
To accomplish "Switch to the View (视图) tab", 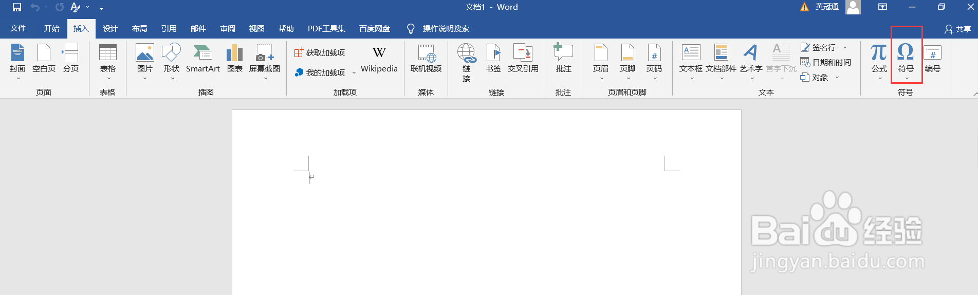I will tap(256, 29).
